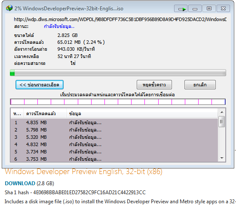Screen dimensions: 236x208
Task: Select connection row 4 with 4.832 MB
Action: click(x=114, y=144)
